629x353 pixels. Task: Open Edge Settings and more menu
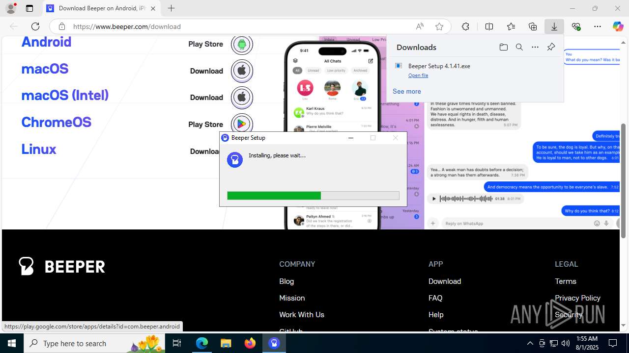[x=598, y=26]
